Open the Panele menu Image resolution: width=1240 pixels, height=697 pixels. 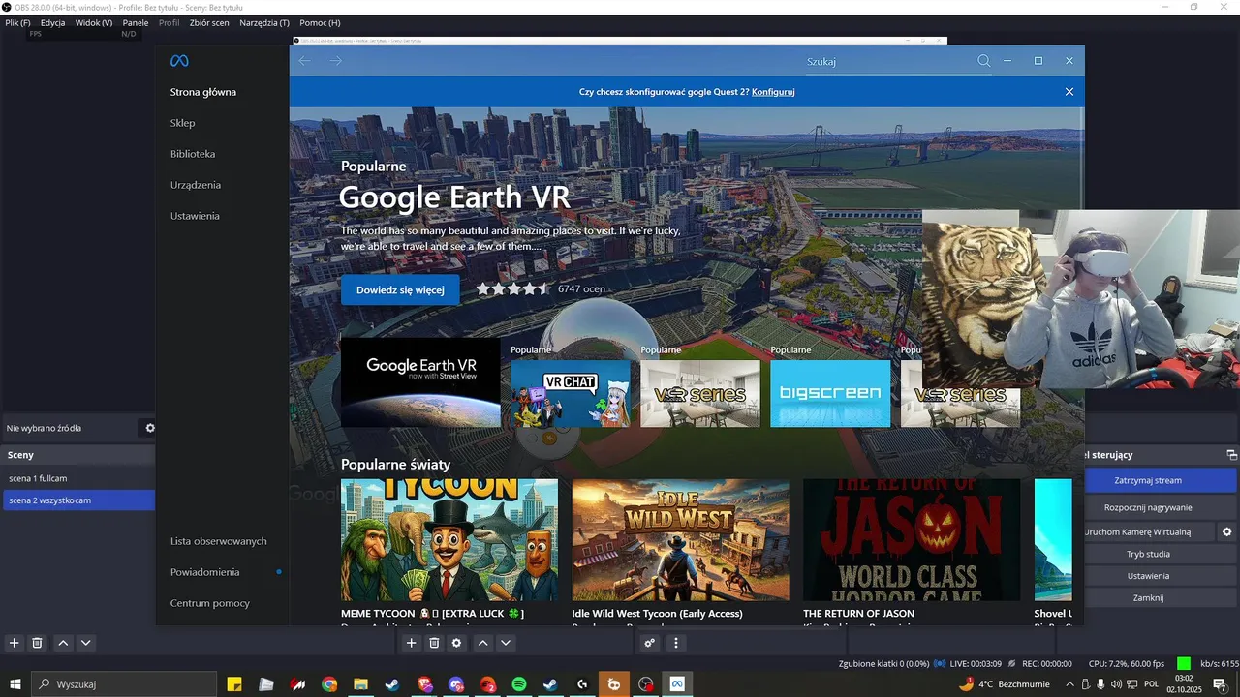click(136, 22)
